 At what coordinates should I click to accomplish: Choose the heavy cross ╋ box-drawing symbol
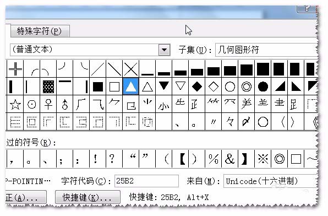click(15, 69)
